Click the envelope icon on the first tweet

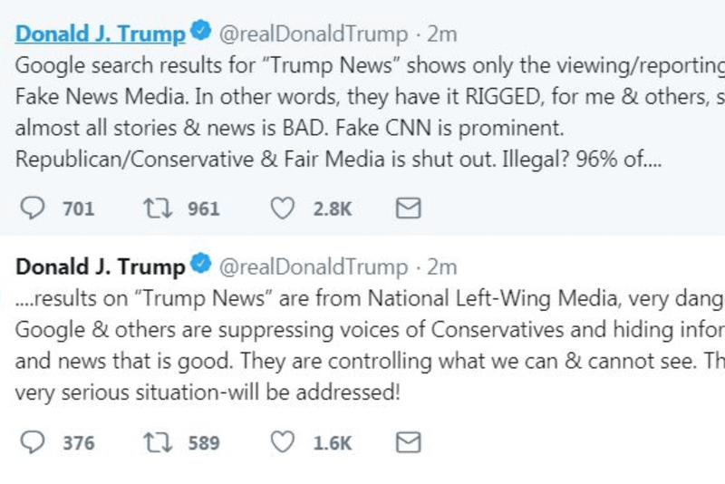(409, 208)
